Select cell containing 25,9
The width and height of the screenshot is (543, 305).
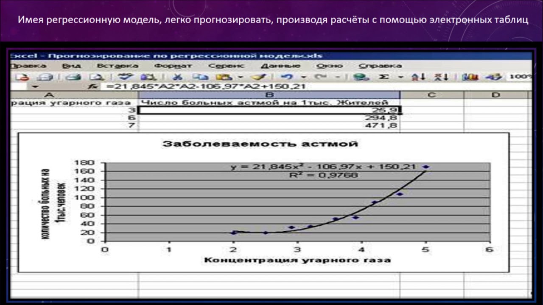[x=269, y=110]
